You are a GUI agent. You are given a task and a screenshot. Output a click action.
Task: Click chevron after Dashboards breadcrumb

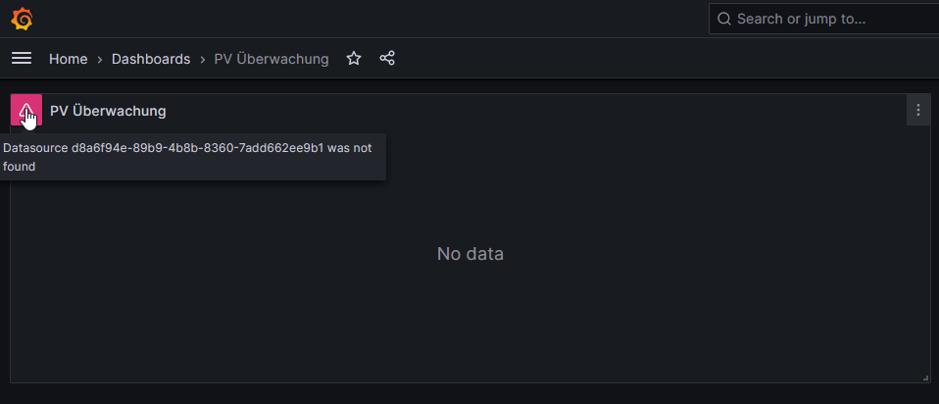coord(203,60)
